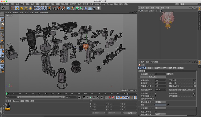This screenshot has width=201, height=117.
Task: Click the green Play Forward button
Action: [91, 97]
